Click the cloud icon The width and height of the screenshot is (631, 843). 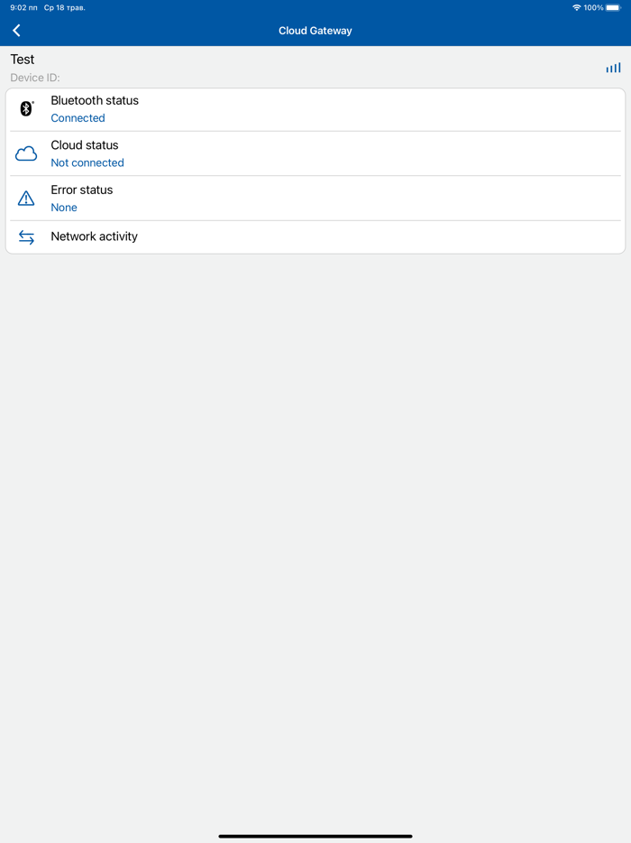(26, 153)
